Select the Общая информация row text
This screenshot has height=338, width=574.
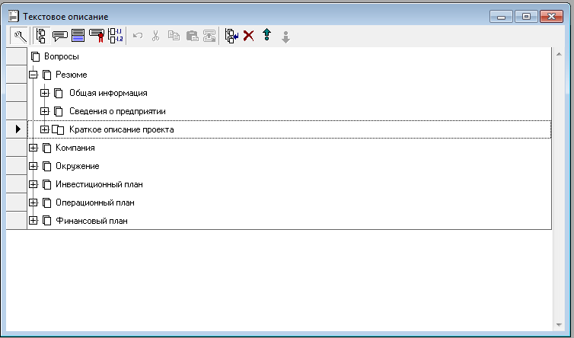[108, 93]
